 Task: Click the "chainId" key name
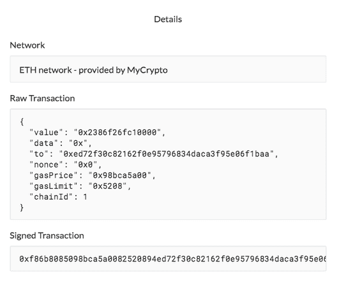click(51, 197)
